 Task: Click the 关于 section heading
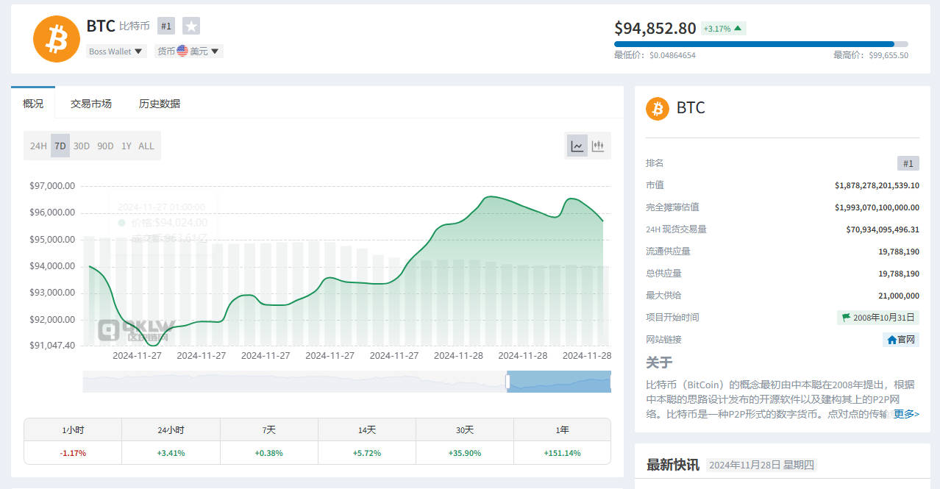tap(659, 363)
